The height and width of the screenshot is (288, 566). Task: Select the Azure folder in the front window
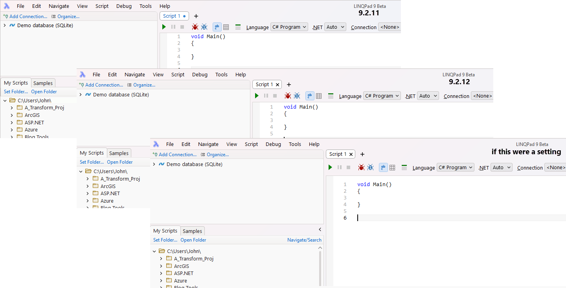[x=180, y=281]
